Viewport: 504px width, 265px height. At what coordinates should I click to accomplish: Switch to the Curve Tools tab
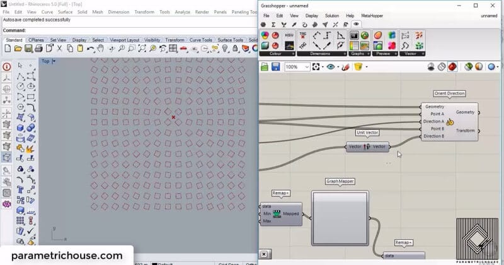coord(202,40)
